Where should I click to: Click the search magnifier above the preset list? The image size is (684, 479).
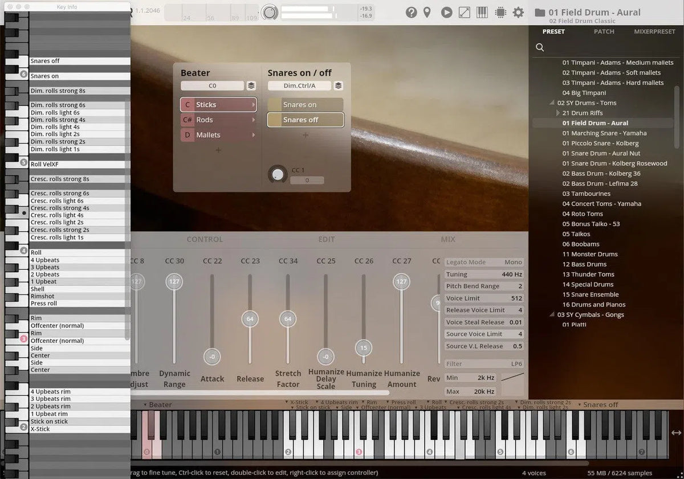[539, 47]
